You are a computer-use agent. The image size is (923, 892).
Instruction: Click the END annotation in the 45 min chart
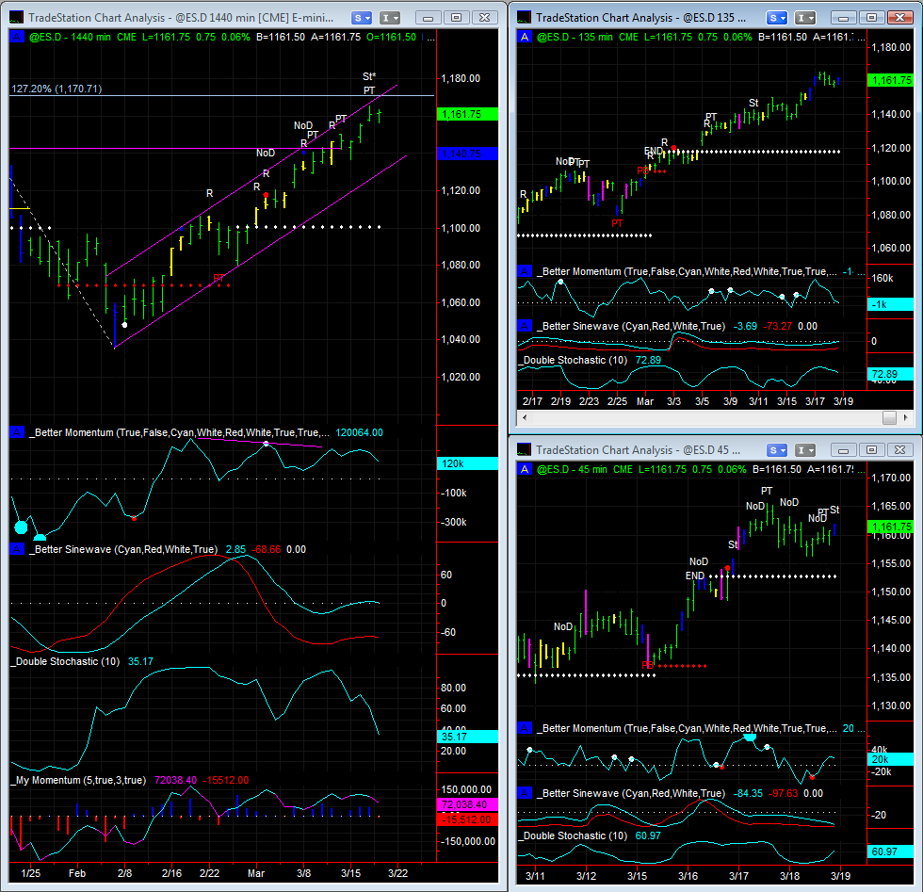tap(695, 576)
